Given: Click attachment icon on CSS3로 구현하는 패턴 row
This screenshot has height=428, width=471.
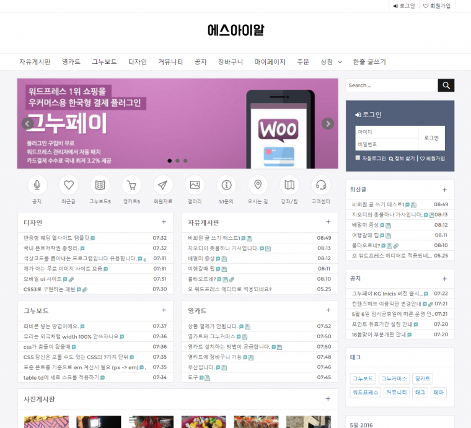Looking at the screenshot, I should coord(85,289).
